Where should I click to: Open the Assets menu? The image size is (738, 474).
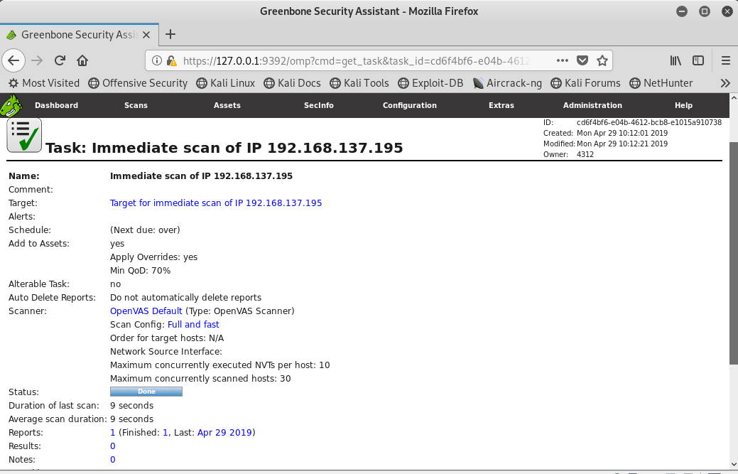pyautogui.click(x=227, y=105)
